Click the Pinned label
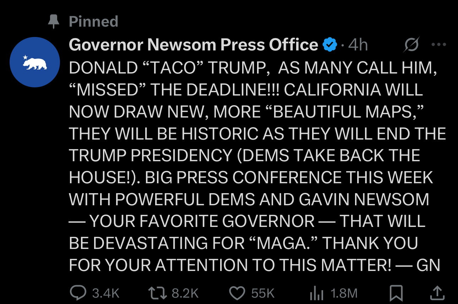Image resolution: width=458 pixels, height=304 pixels. pos(93,22)
